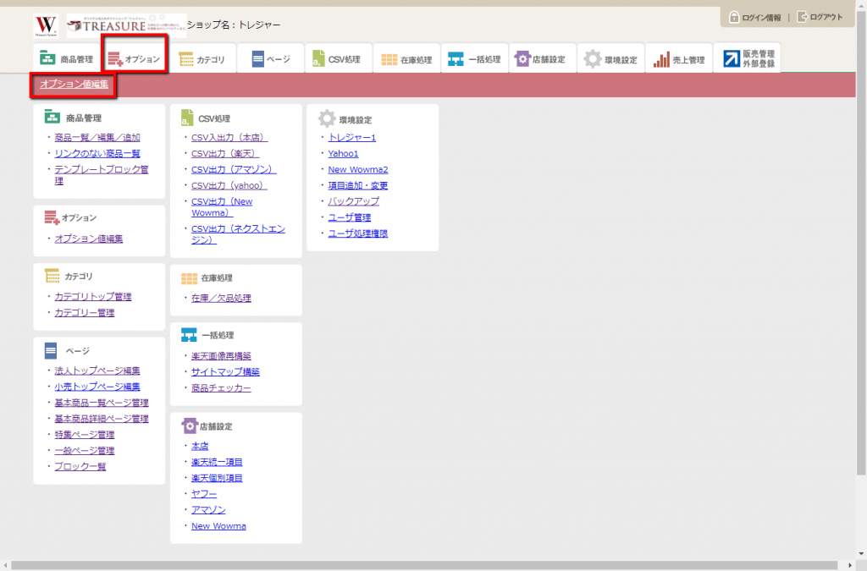Open the 商品管理 tab
This screenshot has height=571, width=867.
tap(66, 59)
